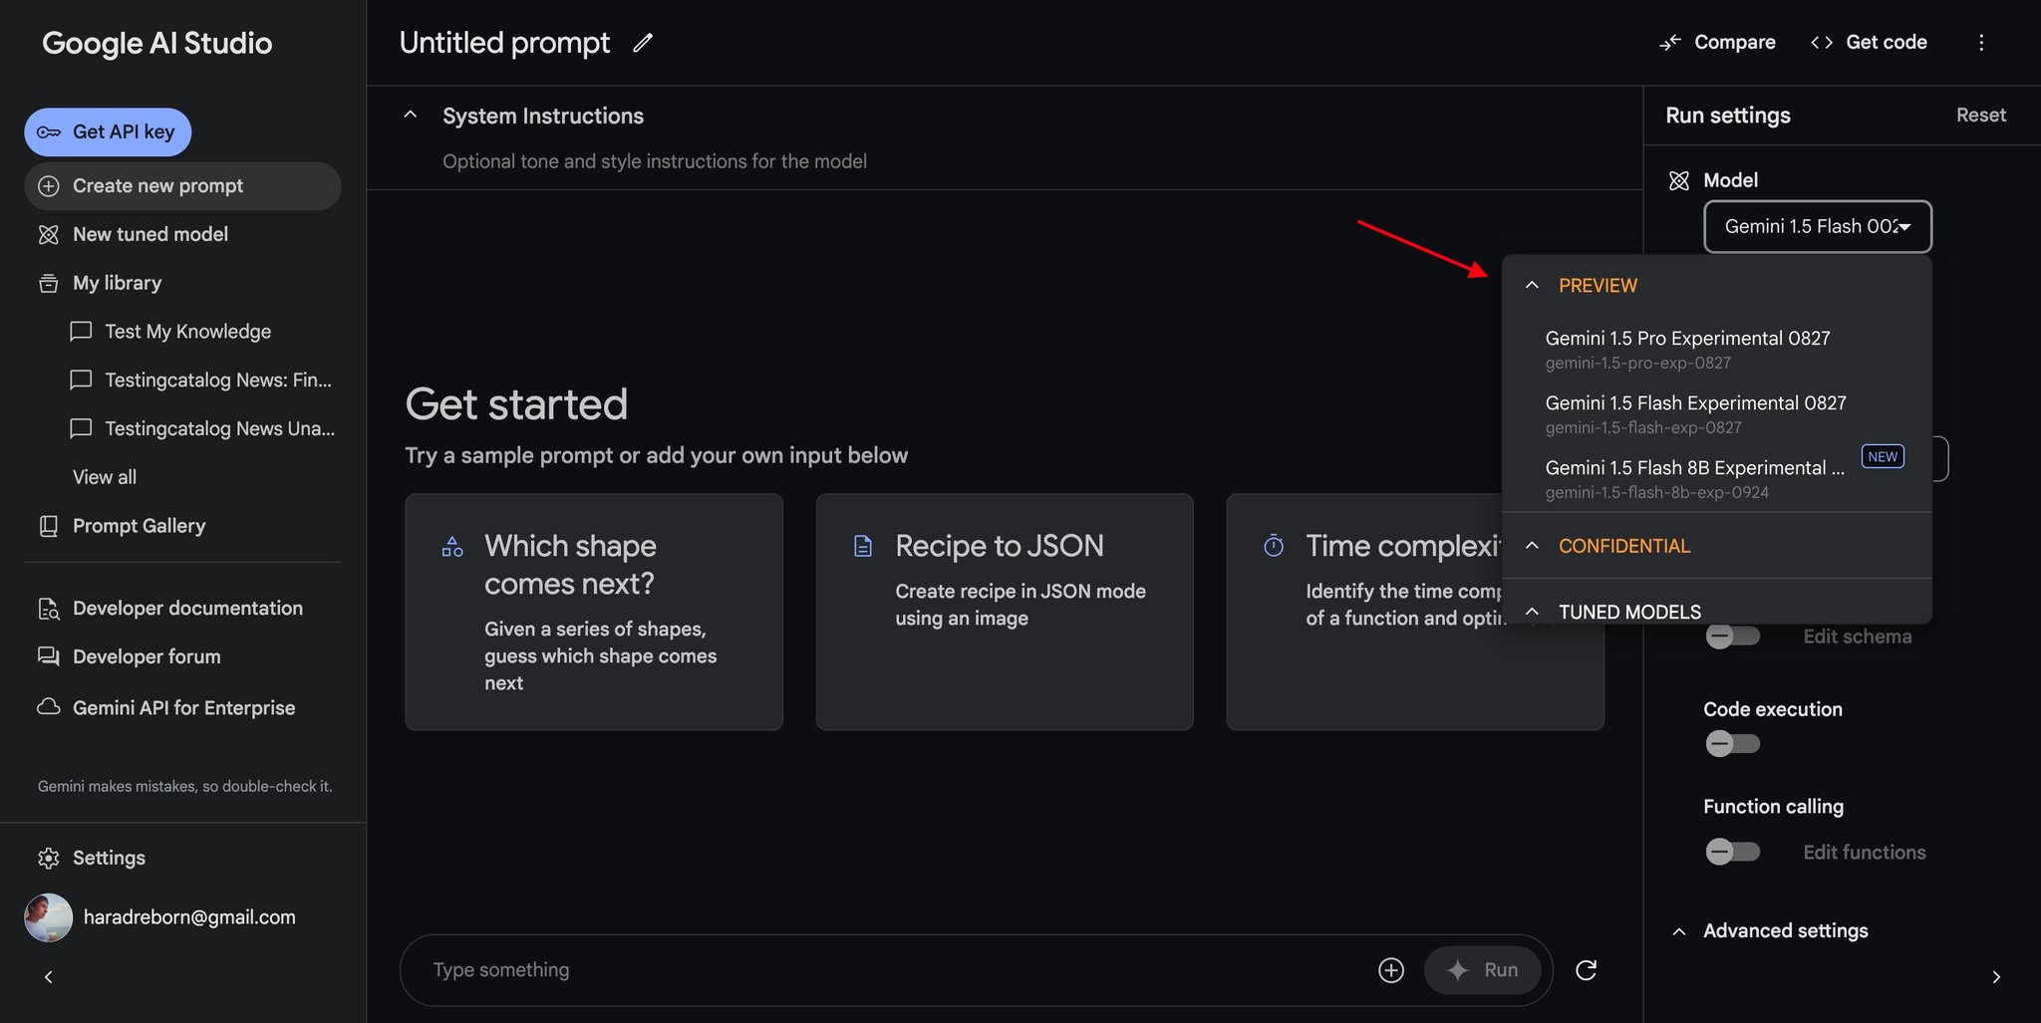Open the Which shape comes next sample

click(594, 612)
